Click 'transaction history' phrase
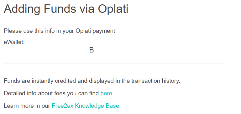The width and height of the screenshot is (241, 114). pos(155,81)
